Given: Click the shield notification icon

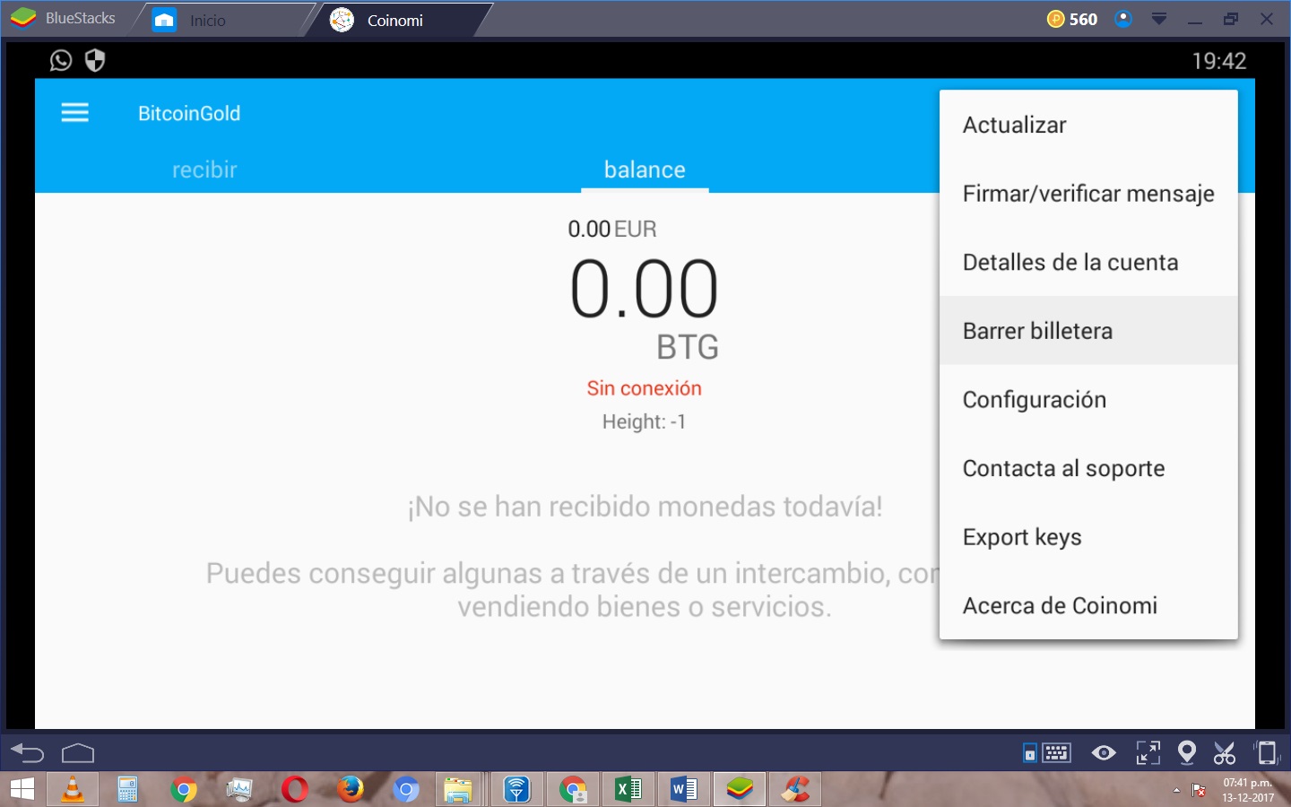Looking at the screenshot, I should coord(95,60).
